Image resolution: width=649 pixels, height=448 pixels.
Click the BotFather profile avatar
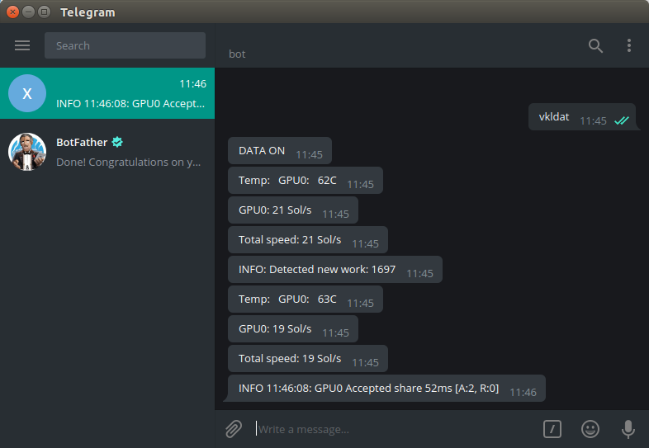click(27, 152)
